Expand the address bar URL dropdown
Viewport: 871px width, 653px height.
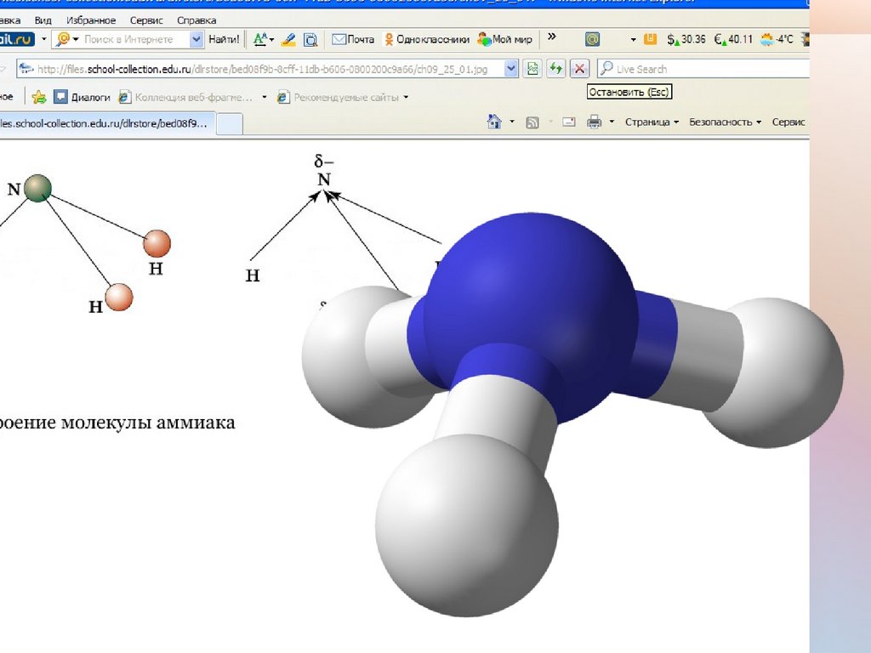[x=510, y=69]
